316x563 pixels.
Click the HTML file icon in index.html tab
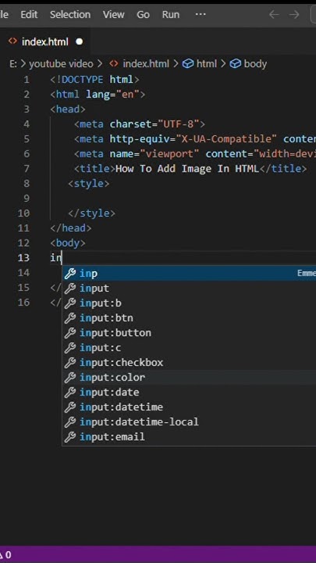[x=13, y=41]
